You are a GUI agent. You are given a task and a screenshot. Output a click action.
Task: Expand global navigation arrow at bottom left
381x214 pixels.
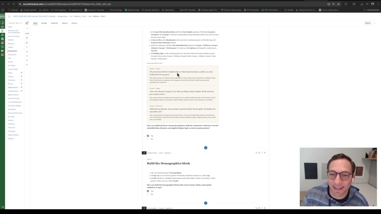2,207
